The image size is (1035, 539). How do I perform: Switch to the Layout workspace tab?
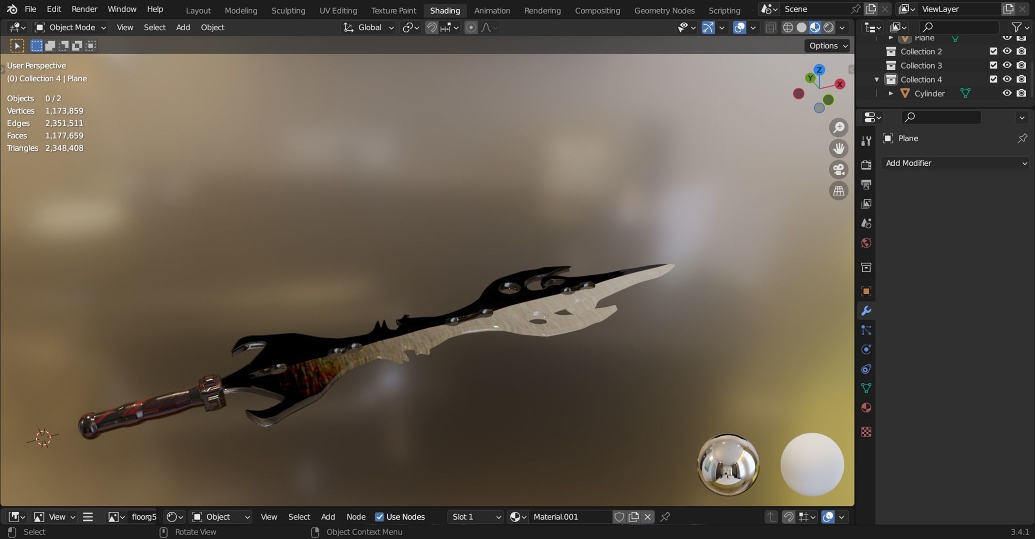pos(198,10)
